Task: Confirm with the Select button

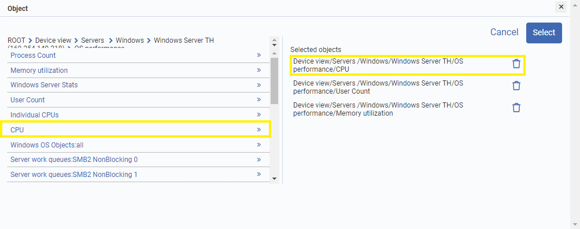Action: point(544,33)
